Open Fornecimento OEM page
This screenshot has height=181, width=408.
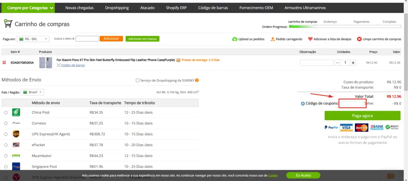pos(256,8)
